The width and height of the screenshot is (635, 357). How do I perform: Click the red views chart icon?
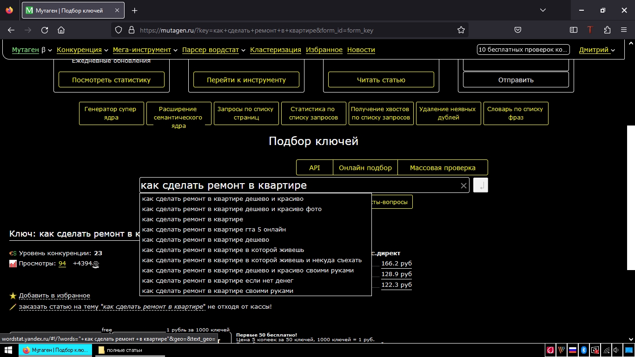click(x=13, y=264)
